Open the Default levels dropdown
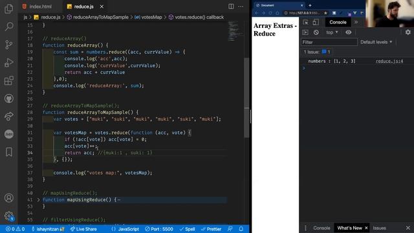This screenshot has height=233, width=414. point(376,42)
